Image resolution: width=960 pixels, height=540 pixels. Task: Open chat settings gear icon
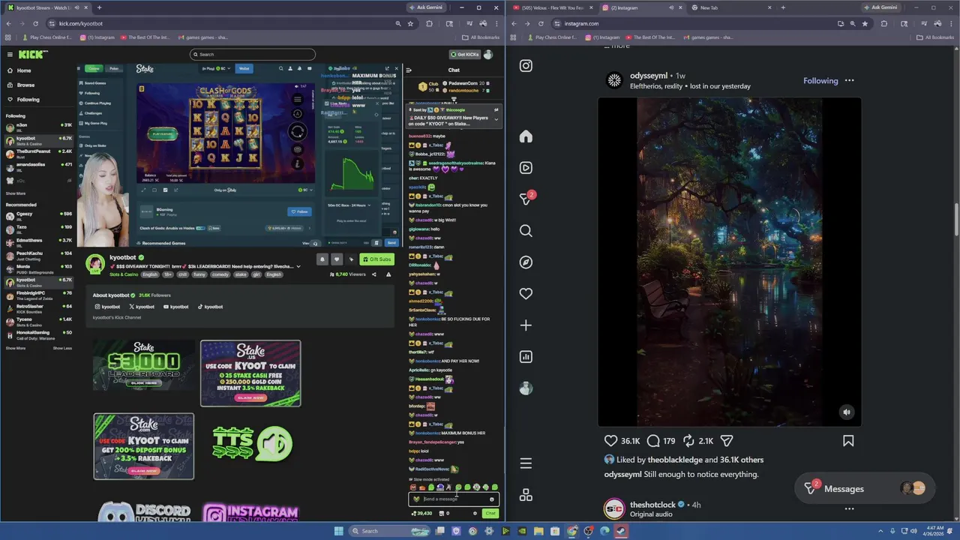[475, 514]
